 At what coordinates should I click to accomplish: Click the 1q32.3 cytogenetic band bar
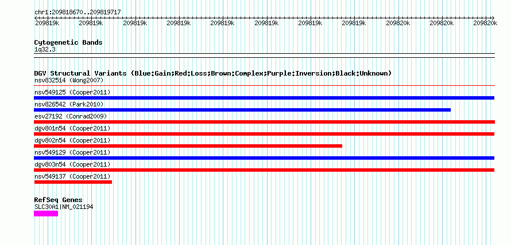click(x=264, y=56)
